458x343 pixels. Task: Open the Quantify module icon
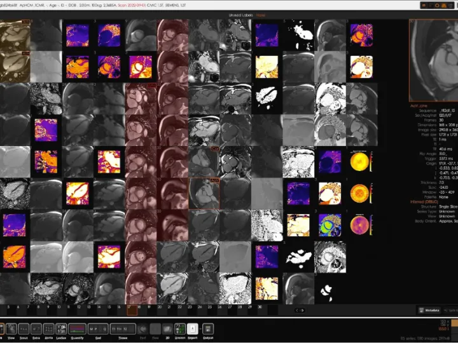(77, 329)
